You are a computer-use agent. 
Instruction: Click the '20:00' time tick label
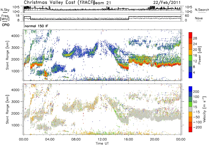pyautogui.click(x=154, y=140)
